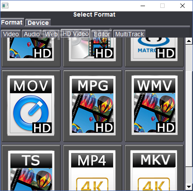
Task: Switch to the Device tab
Action: pos(38,23)
